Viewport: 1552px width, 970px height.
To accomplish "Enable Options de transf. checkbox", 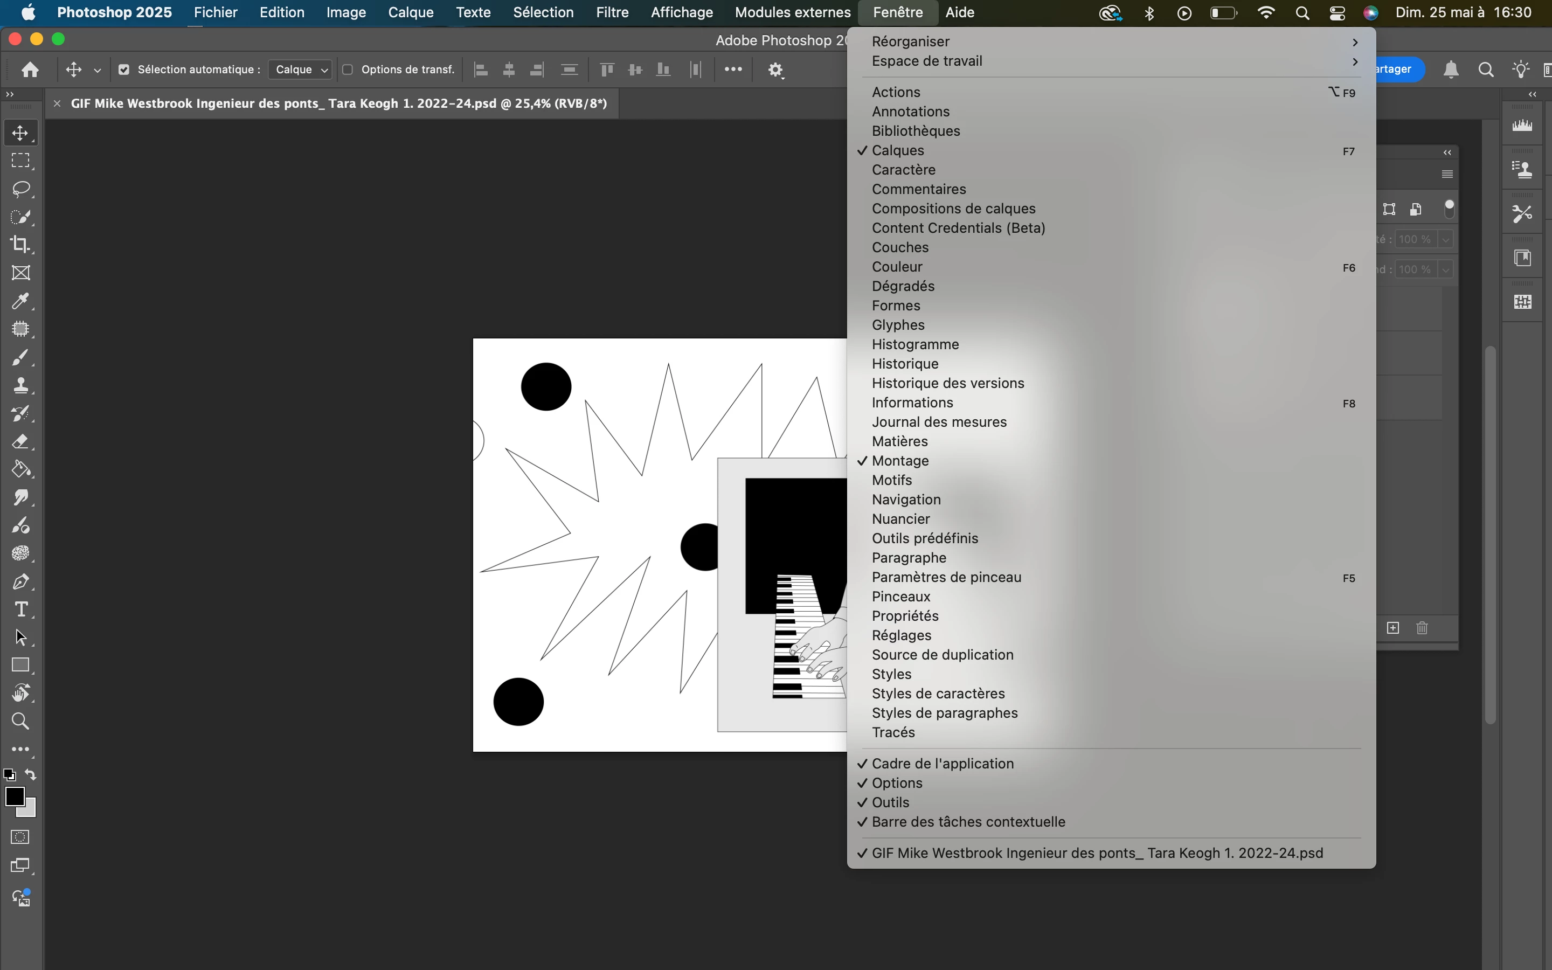I will [348, 70].
